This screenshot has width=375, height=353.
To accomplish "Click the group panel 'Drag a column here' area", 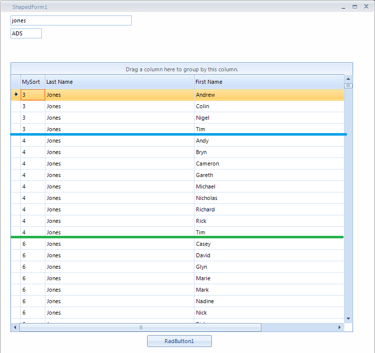I will (182, 69).
